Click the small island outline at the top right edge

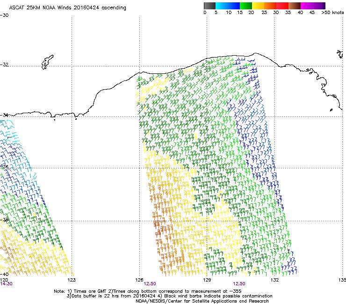point(340,54)
